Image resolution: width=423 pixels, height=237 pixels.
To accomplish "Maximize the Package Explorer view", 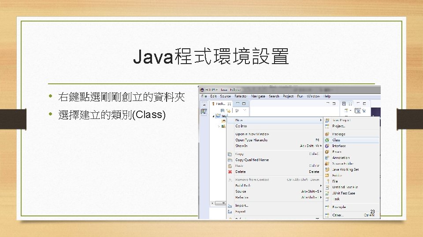I will coord(244,104).
